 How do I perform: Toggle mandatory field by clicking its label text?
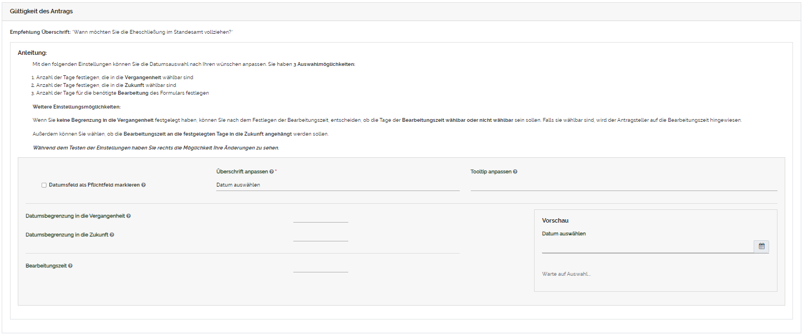pyautogui.click(x=93, y=185)
